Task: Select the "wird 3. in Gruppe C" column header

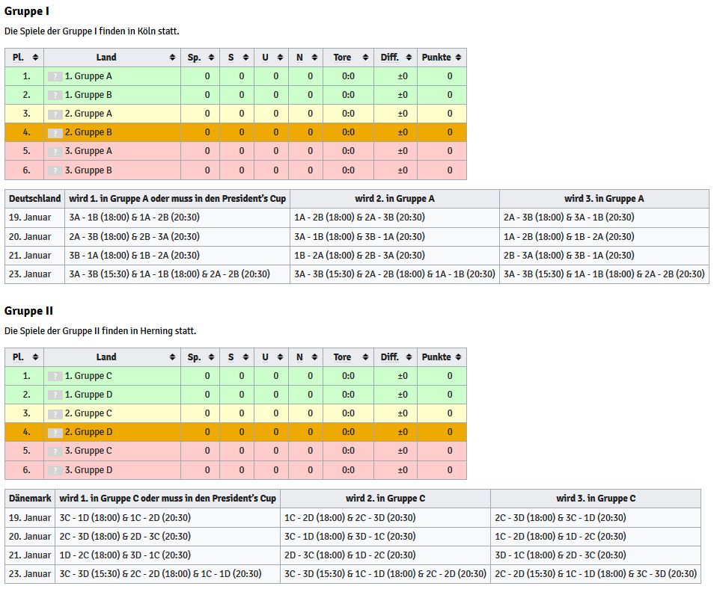Action: [x=596, y=499]
